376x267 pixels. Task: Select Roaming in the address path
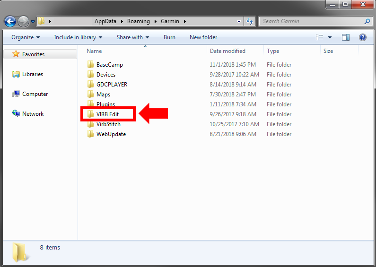(x=139, y=21)
